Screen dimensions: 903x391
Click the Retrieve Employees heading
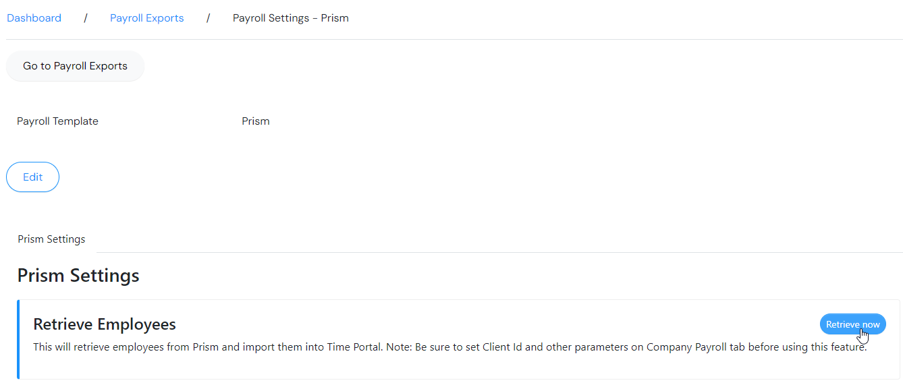click(x=104, y=324)
